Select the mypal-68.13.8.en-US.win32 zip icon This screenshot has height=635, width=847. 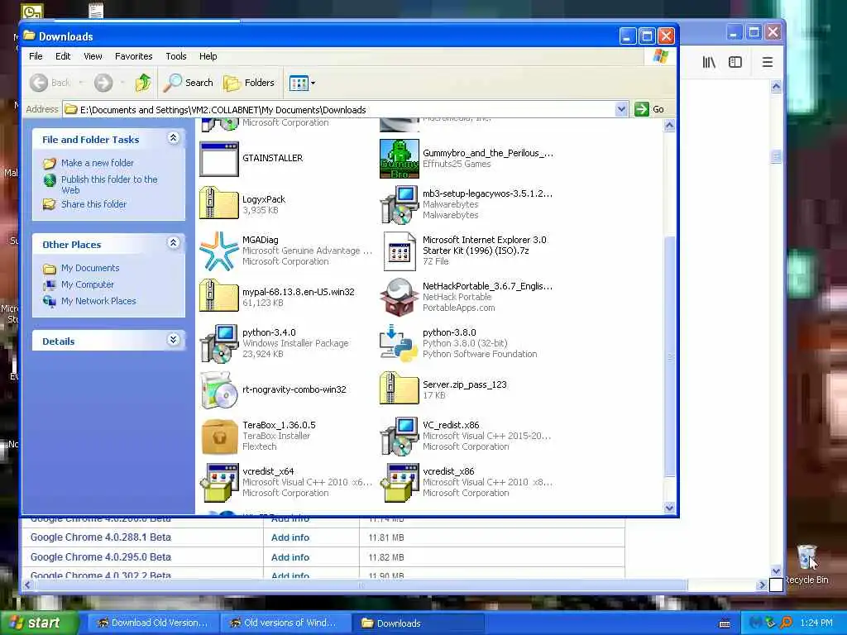[218, 295]
